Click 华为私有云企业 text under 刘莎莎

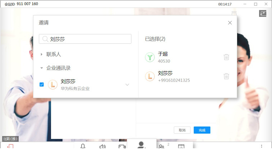click(75, 89)
